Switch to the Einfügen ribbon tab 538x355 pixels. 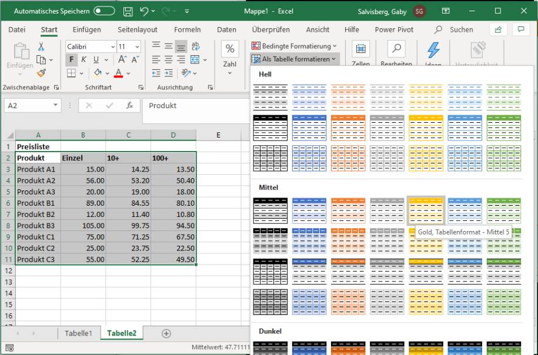[x=86, y=29]
